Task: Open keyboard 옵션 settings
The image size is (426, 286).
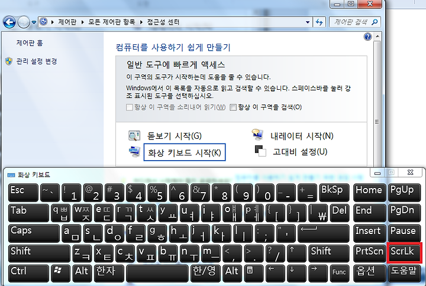Action: click(369, 274)
